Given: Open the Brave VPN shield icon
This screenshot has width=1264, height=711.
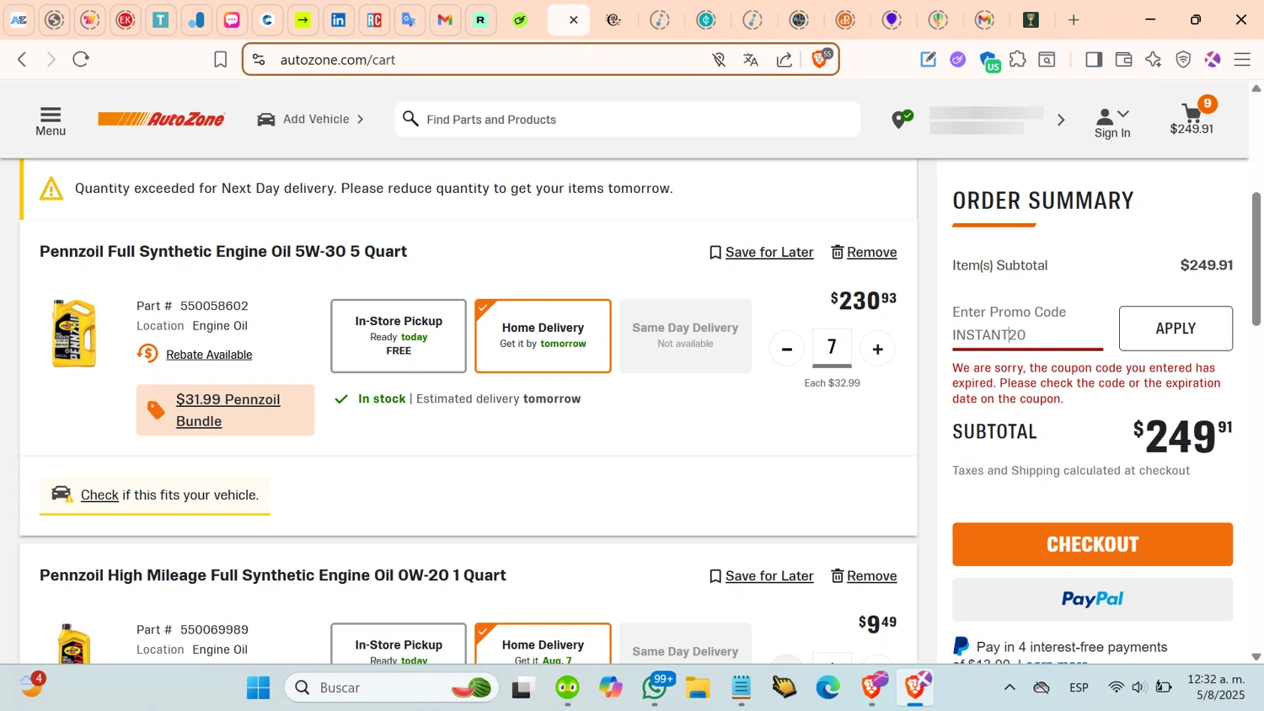Looking at the screenshot, I should click(1183, 59).
